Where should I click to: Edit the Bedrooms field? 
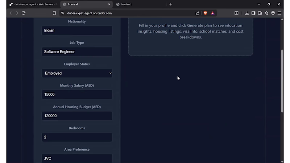77,137
